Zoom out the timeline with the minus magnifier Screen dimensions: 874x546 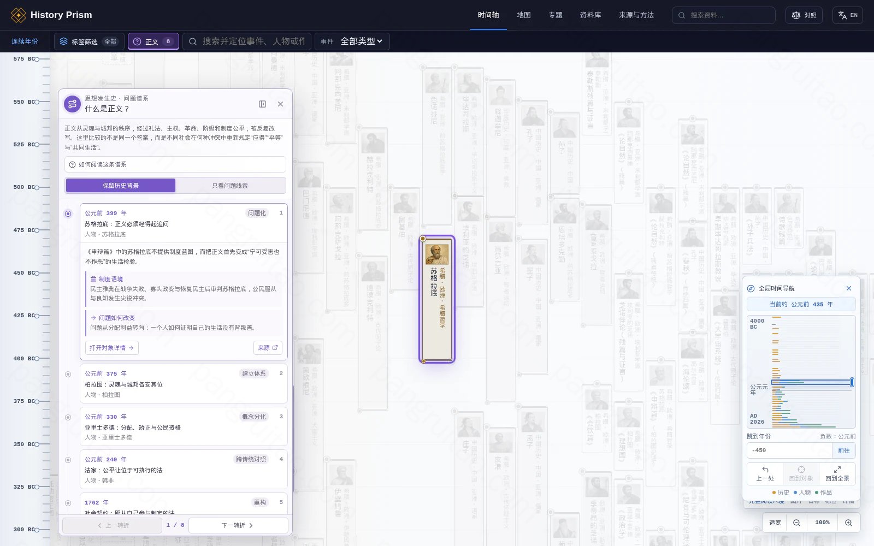click(796, 523)
